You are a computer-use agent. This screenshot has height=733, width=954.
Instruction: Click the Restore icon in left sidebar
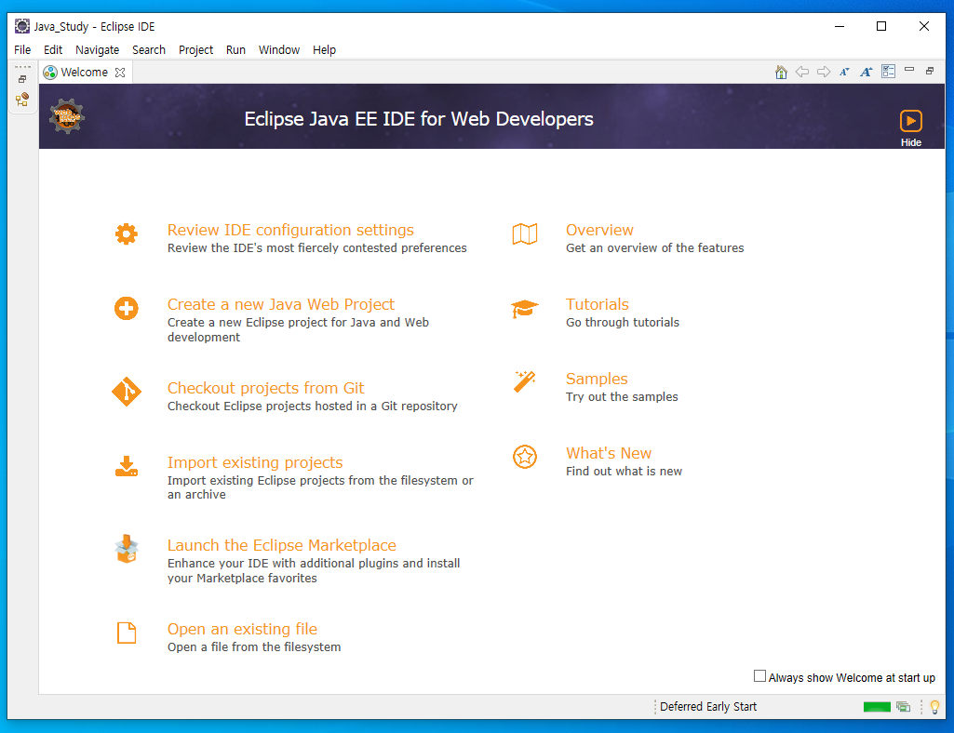point(22,79)
